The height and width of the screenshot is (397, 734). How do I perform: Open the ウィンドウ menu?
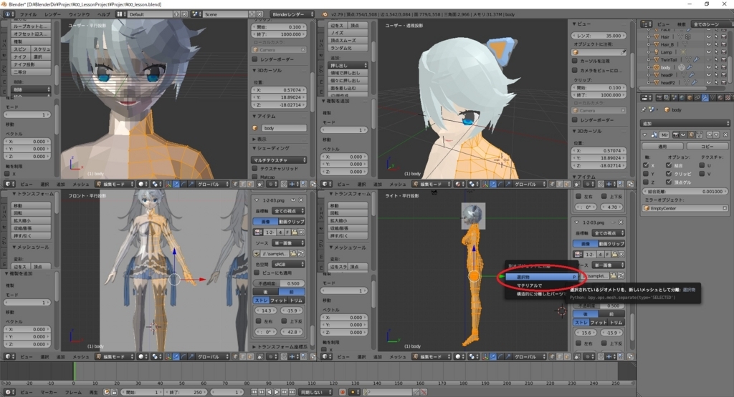79,14
